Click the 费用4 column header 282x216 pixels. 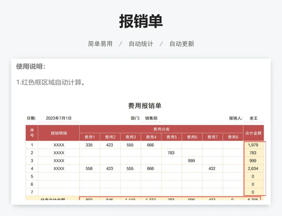coord(151,137)
